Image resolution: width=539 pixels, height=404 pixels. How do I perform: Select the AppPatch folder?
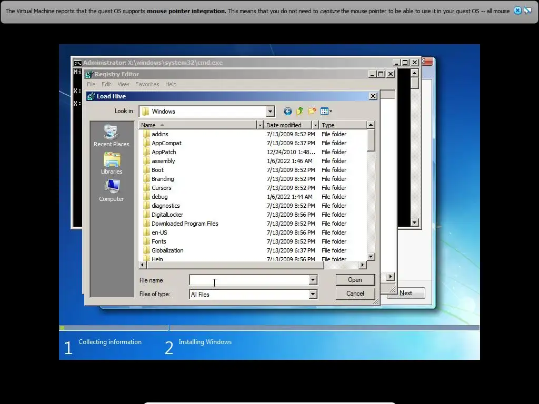coord(164,152)
